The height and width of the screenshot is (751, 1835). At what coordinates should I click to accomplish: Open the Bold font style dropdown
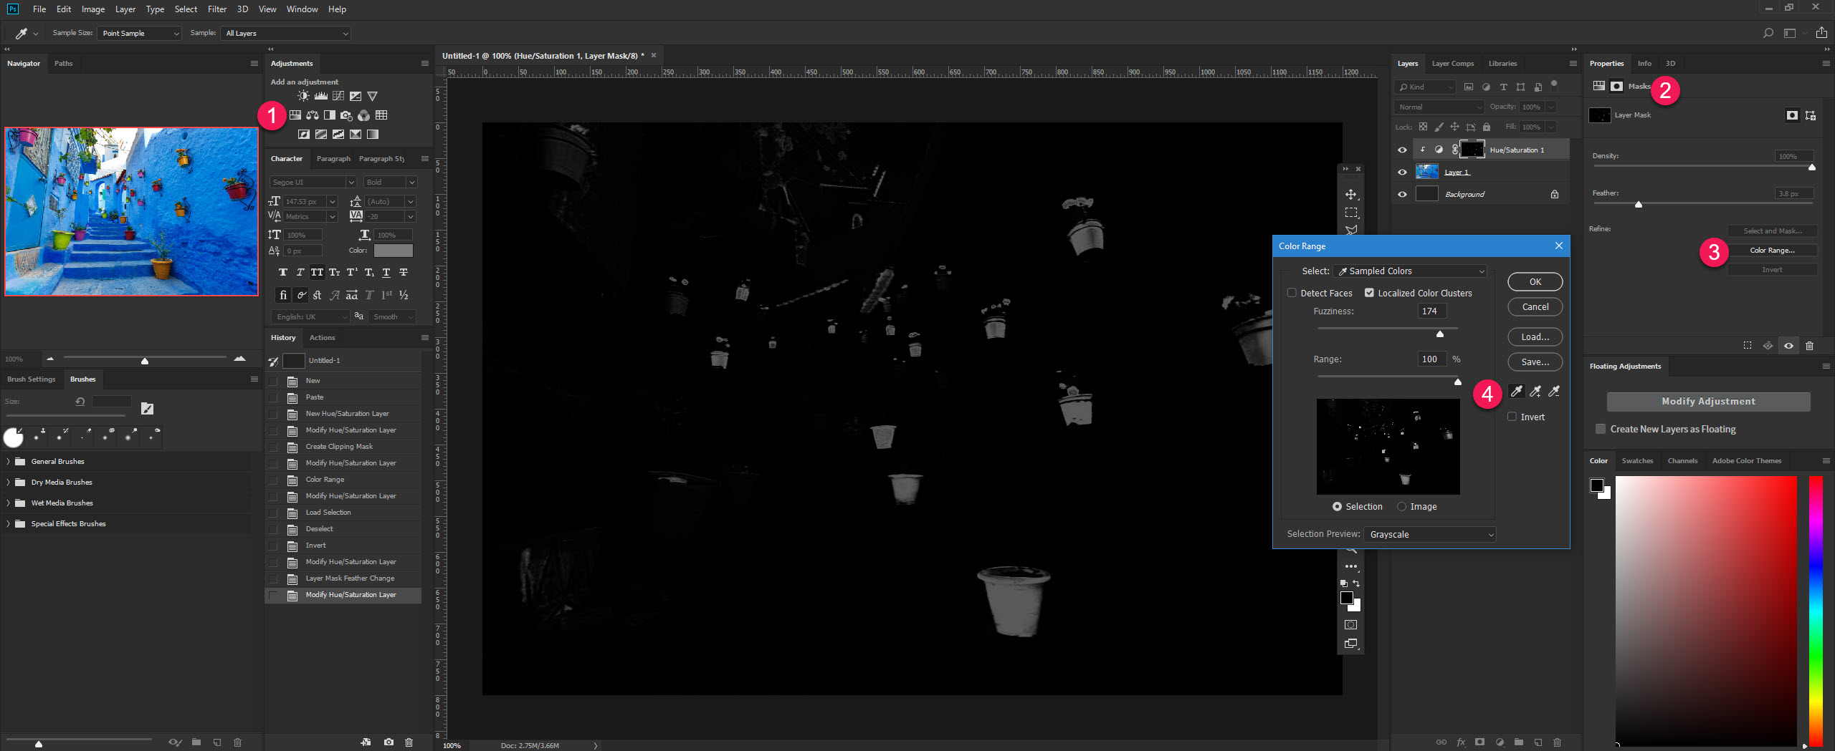click(390, 182)
